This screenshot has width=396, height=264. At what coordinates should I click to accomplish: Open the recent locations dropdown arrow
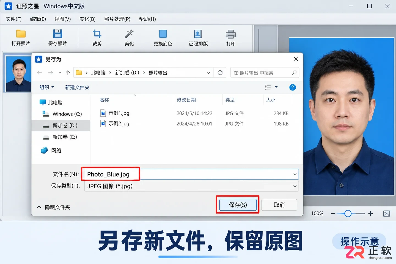pos(60,73)
